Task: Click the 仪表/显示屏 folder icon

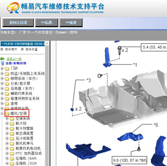Action: [x=7, y=84]
